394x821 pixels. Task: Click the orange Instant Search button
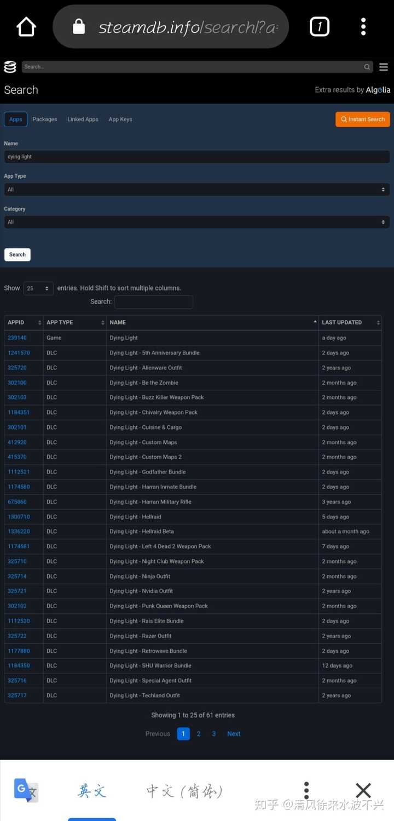(x=363, y=119)
